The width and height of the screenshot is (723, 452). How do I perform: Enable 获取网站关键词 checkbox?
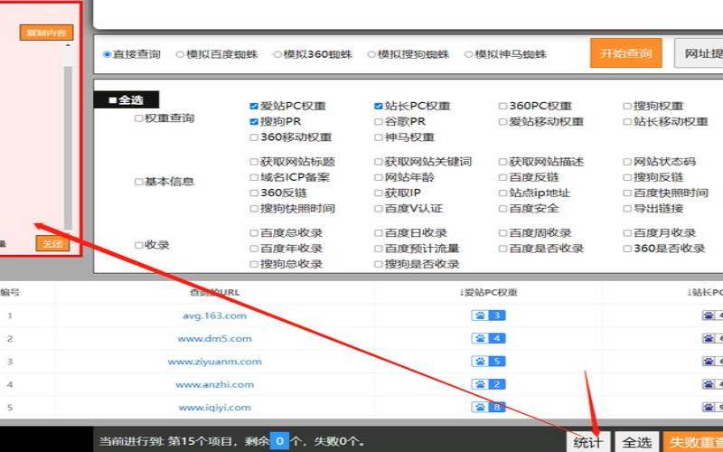379,162
